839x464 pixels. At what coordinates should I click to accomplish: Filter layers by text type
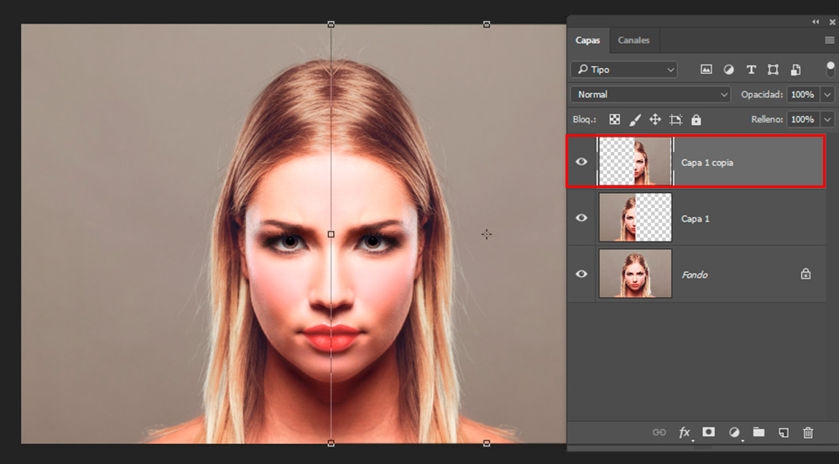click(x=751, y=70)
